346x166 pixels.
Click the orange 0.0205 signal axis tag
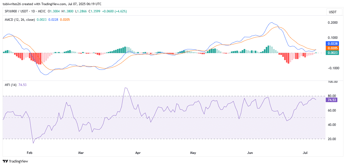click(333, 48)
